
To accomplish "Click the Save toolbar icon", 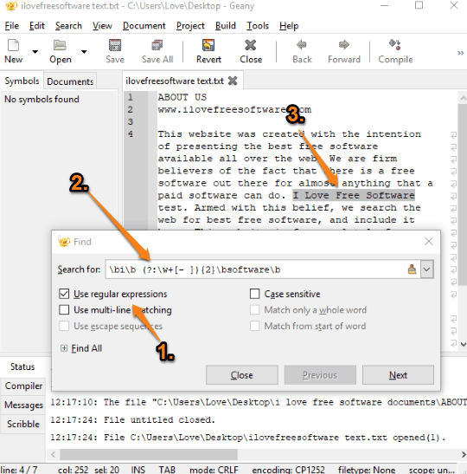I will pyautogui.click(x=115, y=45).
